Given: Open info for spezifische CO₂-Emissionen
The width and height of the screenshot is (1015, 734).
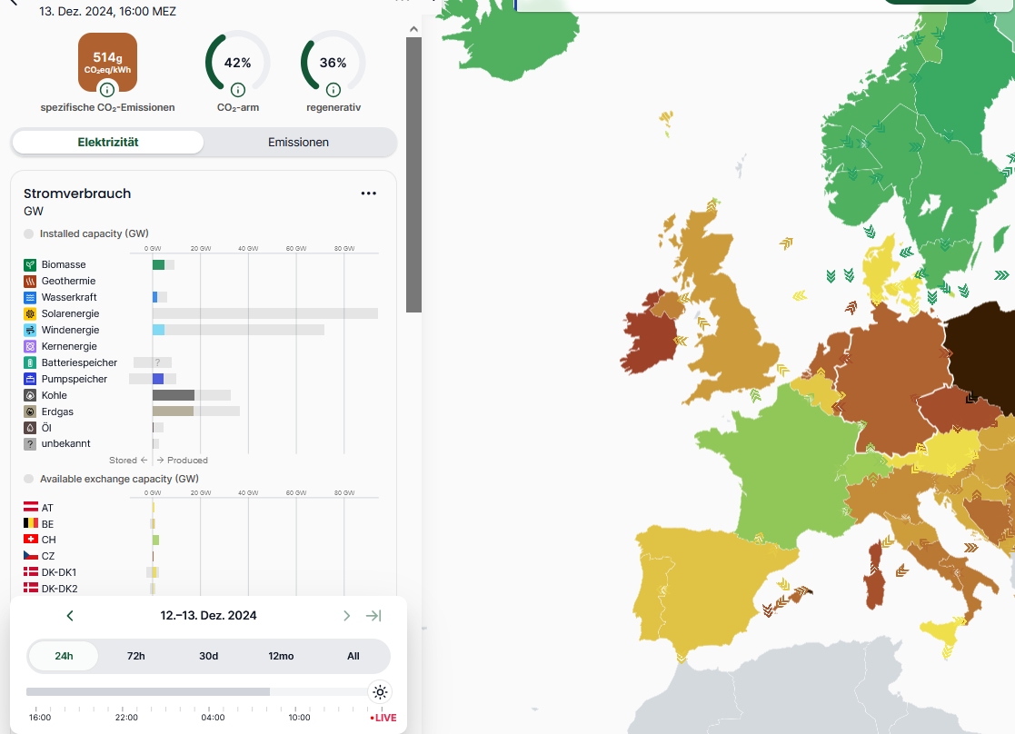Looking at the screenshot, I should click(107, 90).
